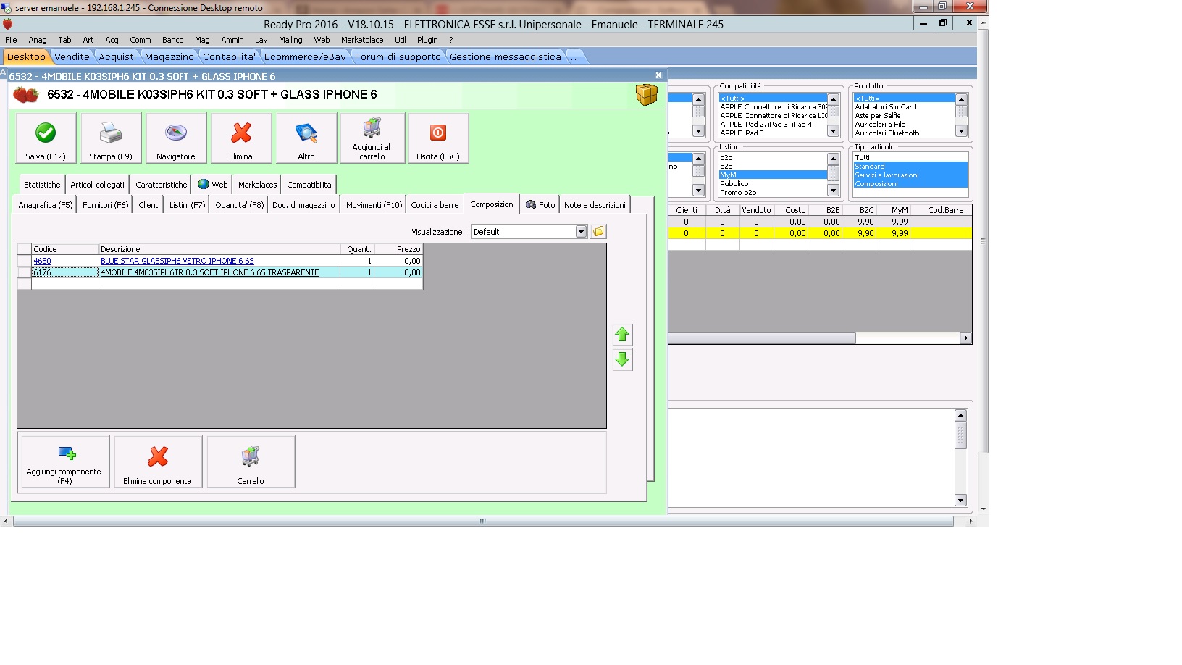Viewport: 1182px width, 665px height.
Task: Open the Compatibilita' tab
Action: 310,185
